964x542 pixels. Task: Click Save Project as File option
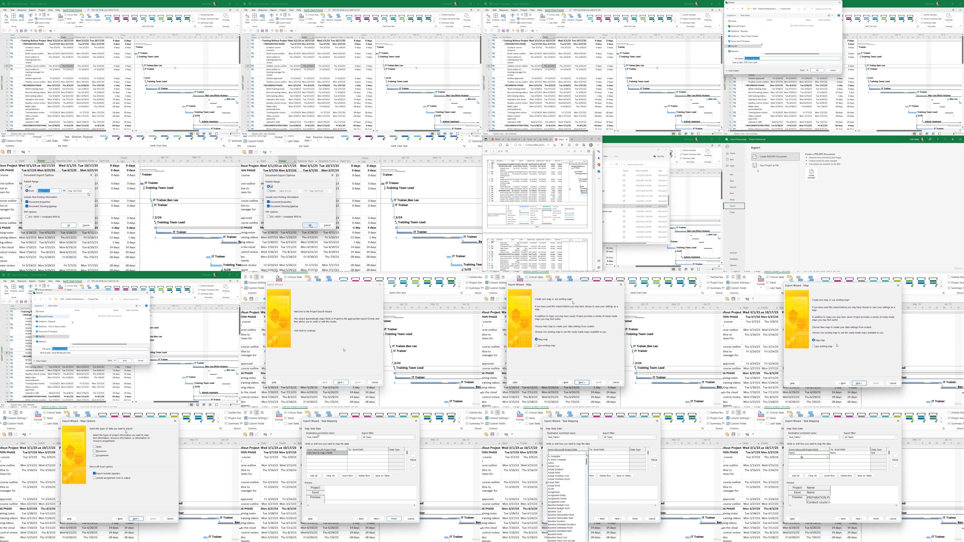tap(765, 165)
